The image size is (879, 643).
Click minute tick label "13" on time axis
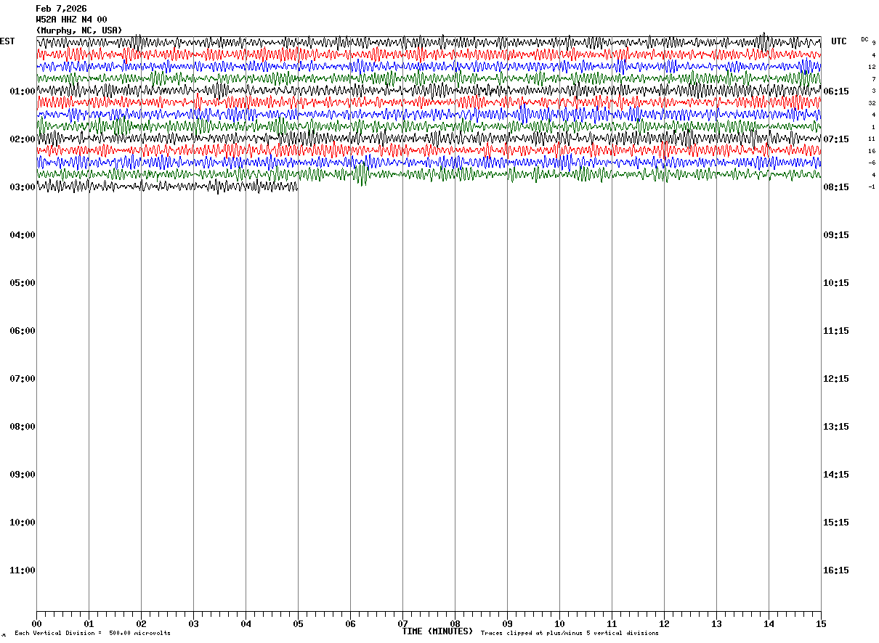(716, 624)
